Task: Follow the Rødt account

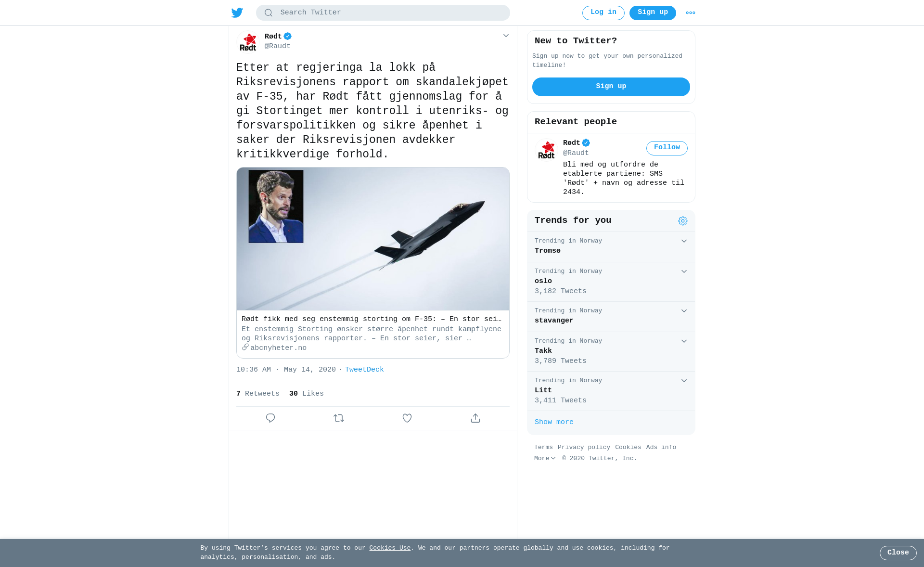Action: (x=667, y=148)
